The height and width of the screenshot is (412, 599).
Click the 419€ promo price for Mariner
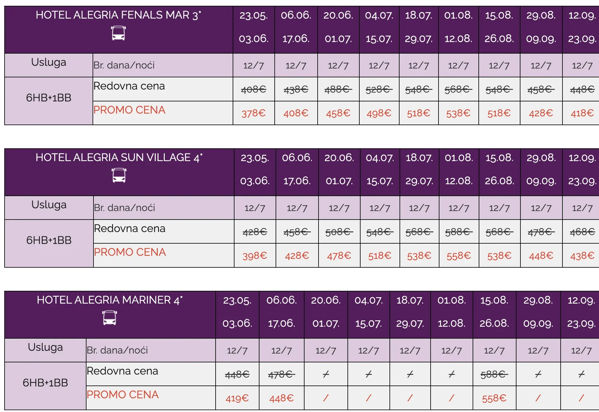(237, 398)
